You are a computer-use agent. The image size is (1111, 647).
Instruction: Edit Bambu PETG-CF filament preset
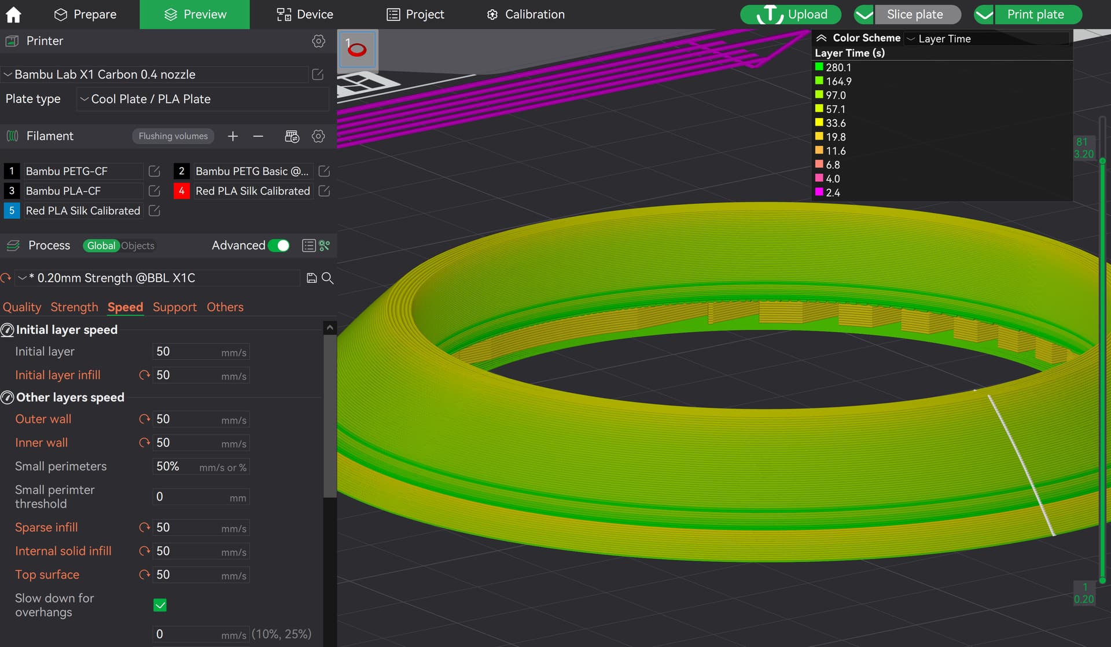(154, 171)
